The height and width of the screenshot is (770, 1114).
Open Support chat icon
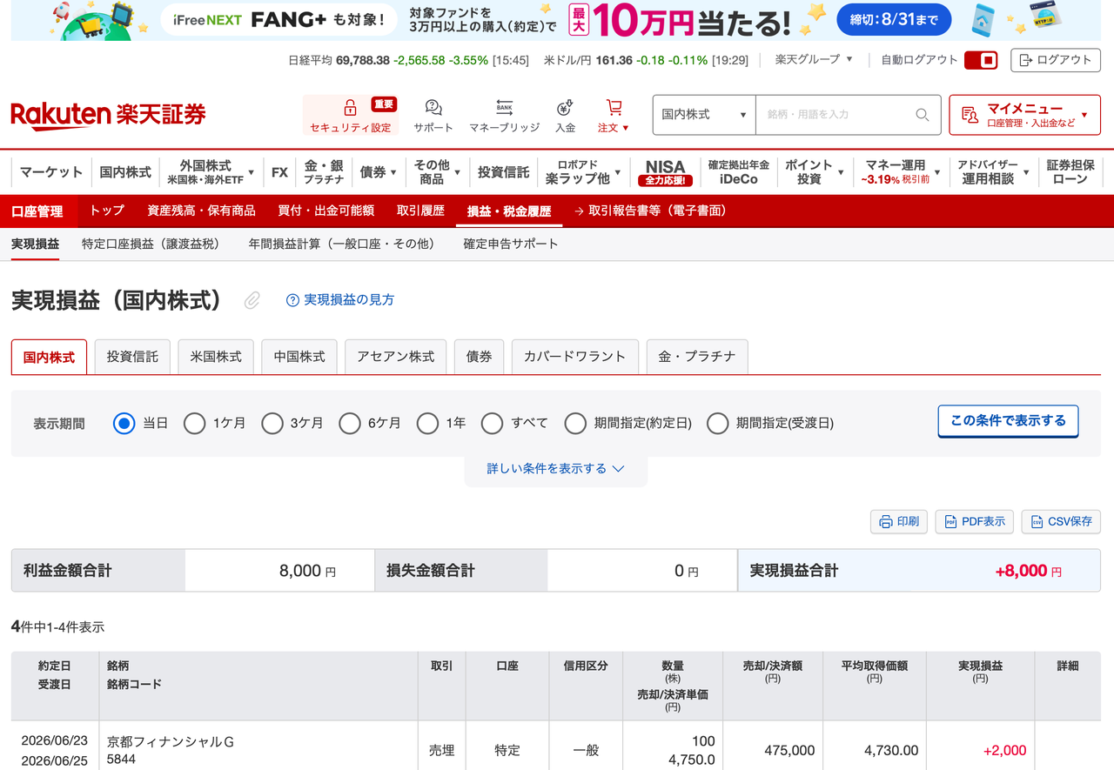433,107
